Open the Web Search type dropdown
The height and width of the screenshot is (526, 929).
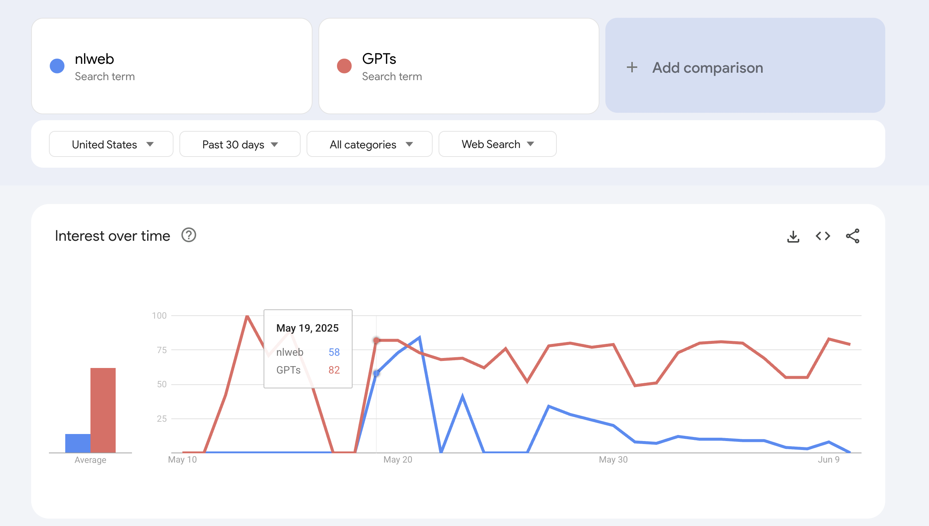(x=497, y=144)
